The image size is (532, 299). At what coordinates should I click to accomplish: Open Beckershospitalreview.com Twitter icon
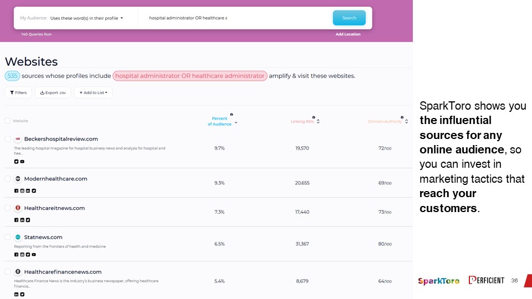point(16,162)
